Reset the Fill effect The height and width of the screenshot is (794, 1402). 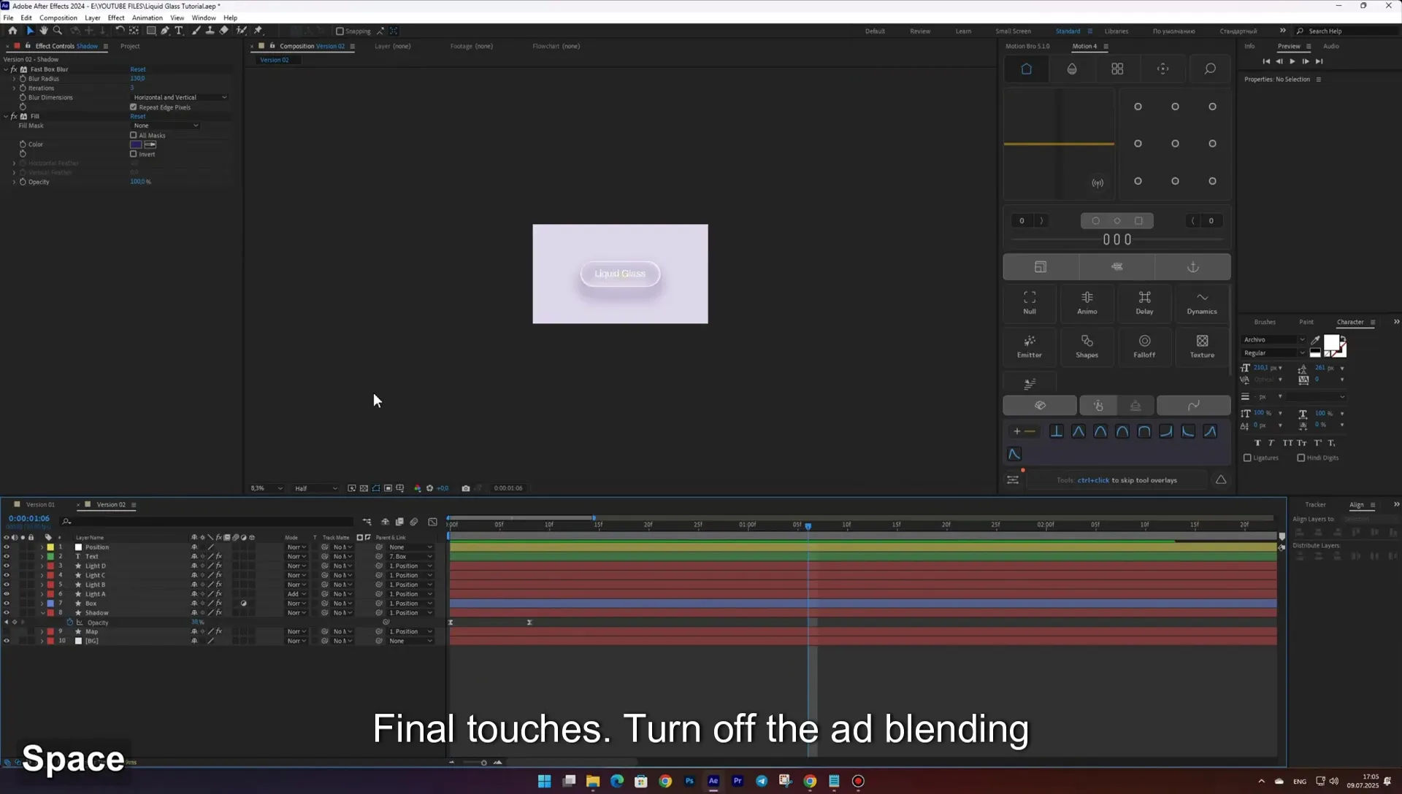138,116
